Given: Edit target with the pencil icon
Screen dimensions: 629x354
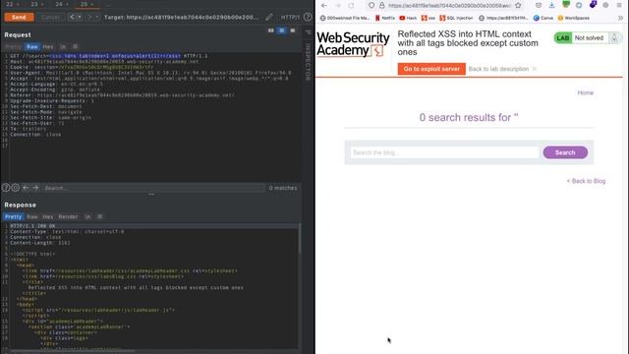Looking at the screenshot, I should 269,17.
